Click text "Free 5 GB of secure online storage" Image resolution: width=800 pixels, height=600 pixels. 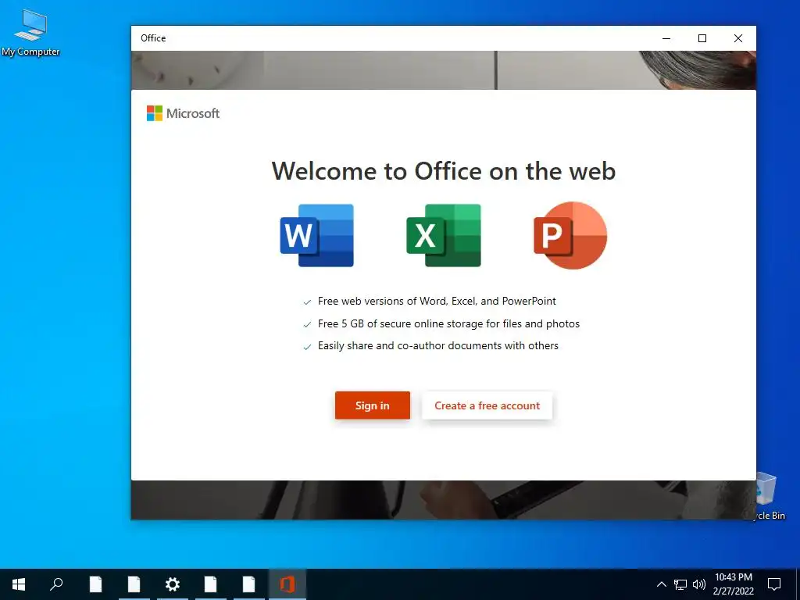click(x=400, y=323)
